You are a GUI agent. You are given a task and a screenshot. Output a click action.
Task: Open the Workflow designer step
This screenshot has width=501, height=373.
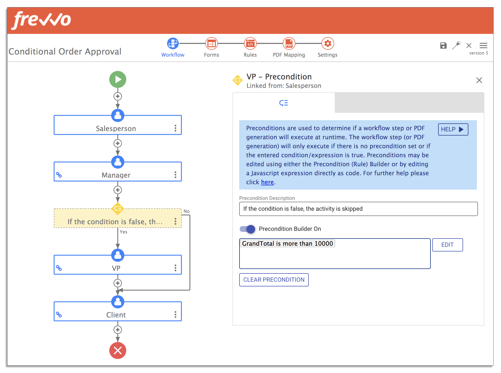tap(173, 43)
